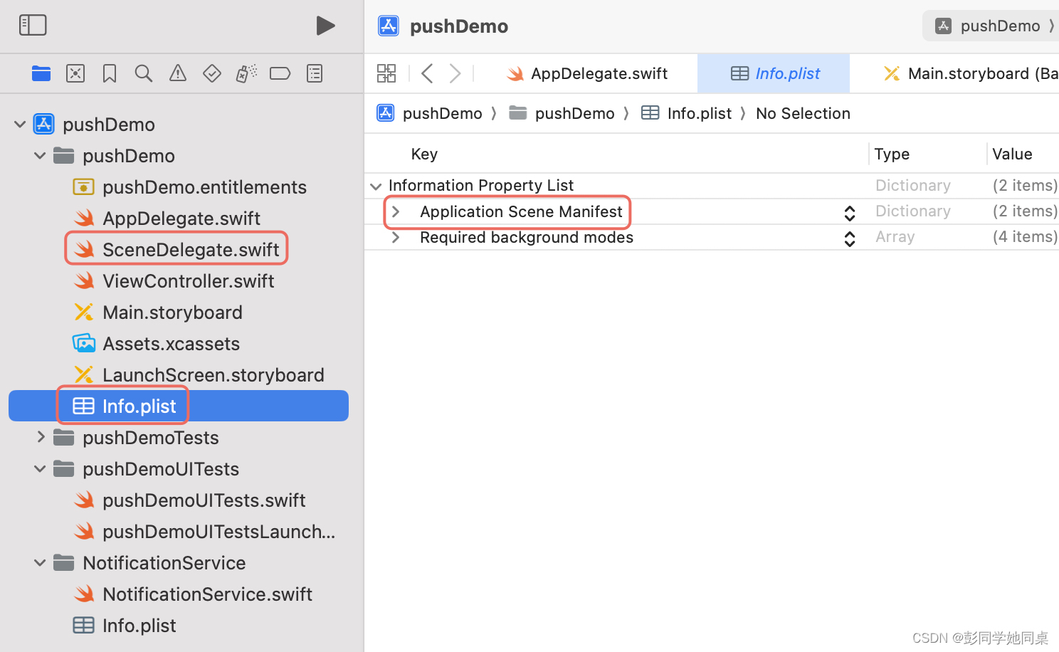The image size is (1059, 652).
Task: Run the app with Play button
Action: coord(325,26)
